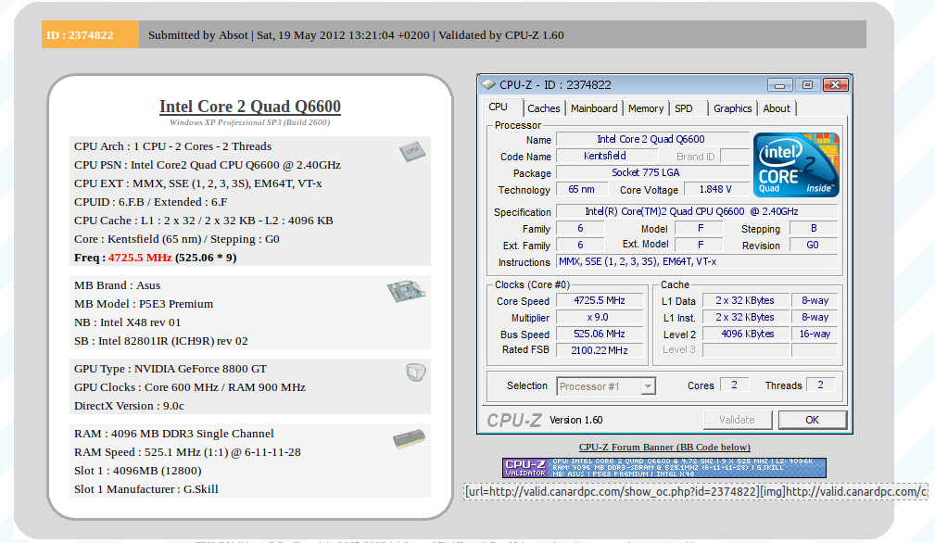Click the BB code URL text field
This screenshot has height=543, width=935.
click(695, 492)
